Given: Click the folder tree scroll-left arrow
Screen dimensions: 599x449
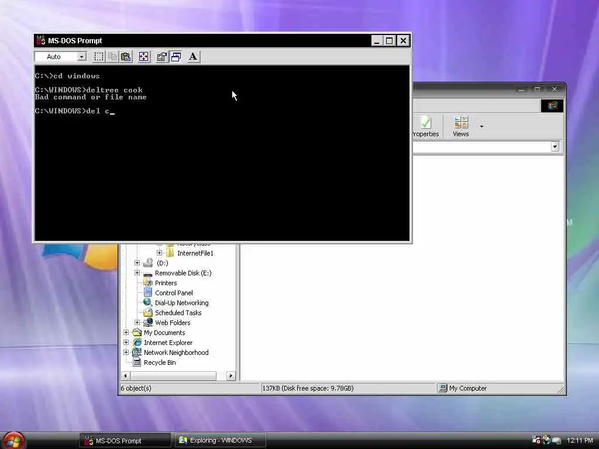Looking at the screenshot, I should (x=125, y=376).
